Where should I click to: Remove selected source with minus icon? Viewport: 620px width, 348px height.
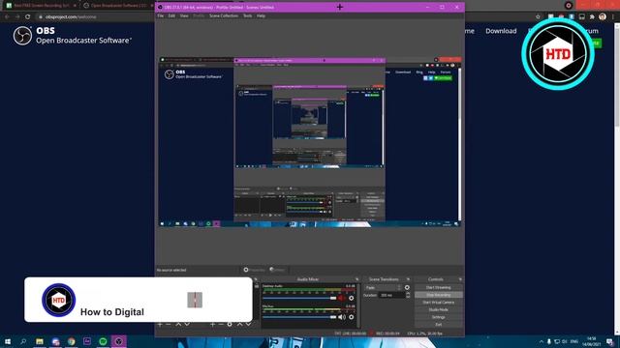(221, 325)
